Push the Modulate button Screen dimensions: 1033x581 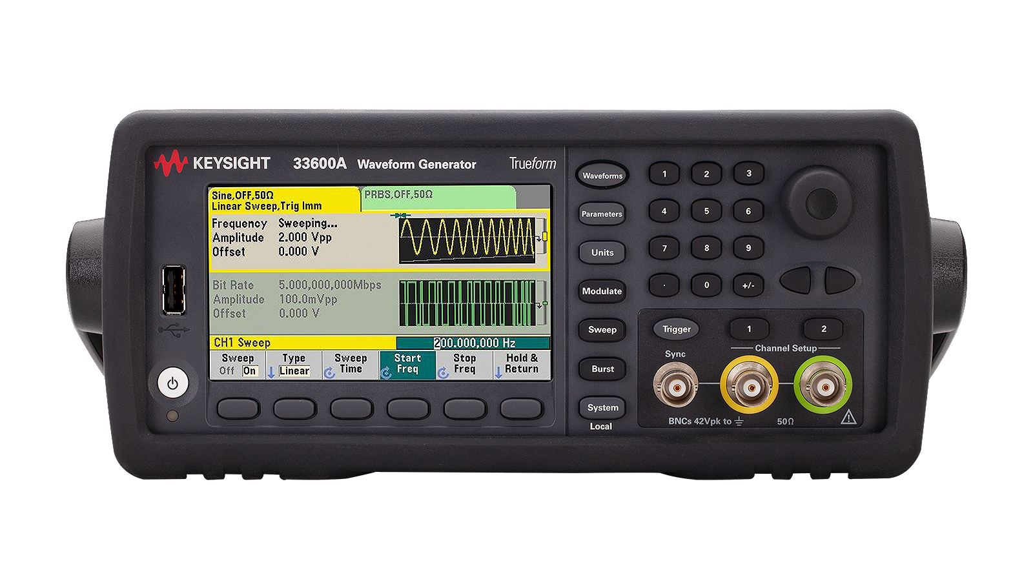click(602, 291)
